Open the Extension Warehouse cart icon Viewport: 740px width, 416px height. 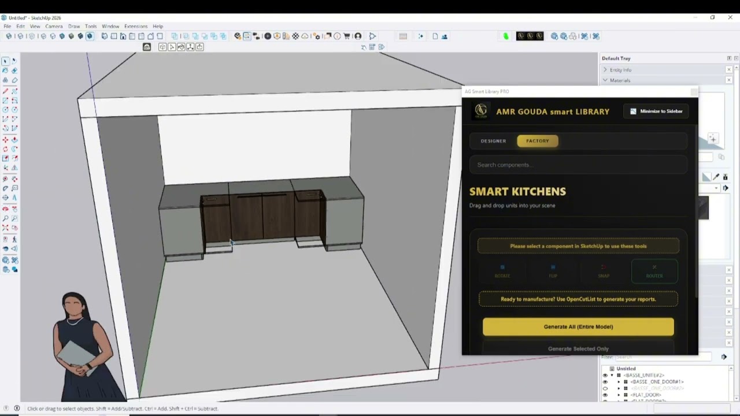pos(347,36)
